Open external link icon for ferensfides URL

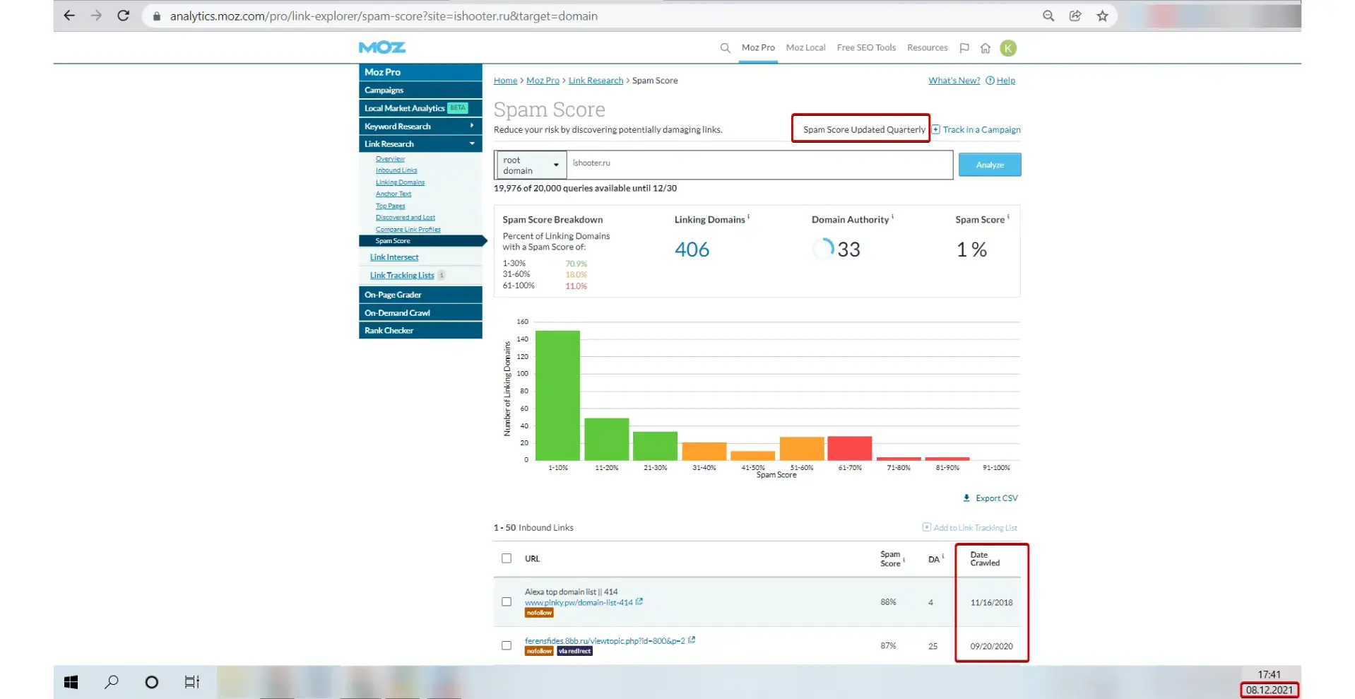point(692,640)
